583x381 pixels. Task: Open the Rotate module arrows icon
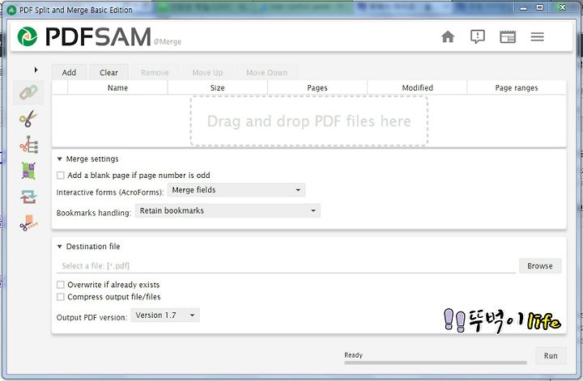pyautogui.click(x=28, y=197)
